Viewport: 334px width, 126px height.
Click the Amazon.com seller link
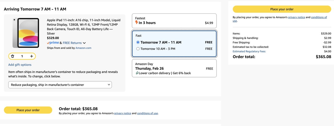pyautogui.click(x=83, y=48)
